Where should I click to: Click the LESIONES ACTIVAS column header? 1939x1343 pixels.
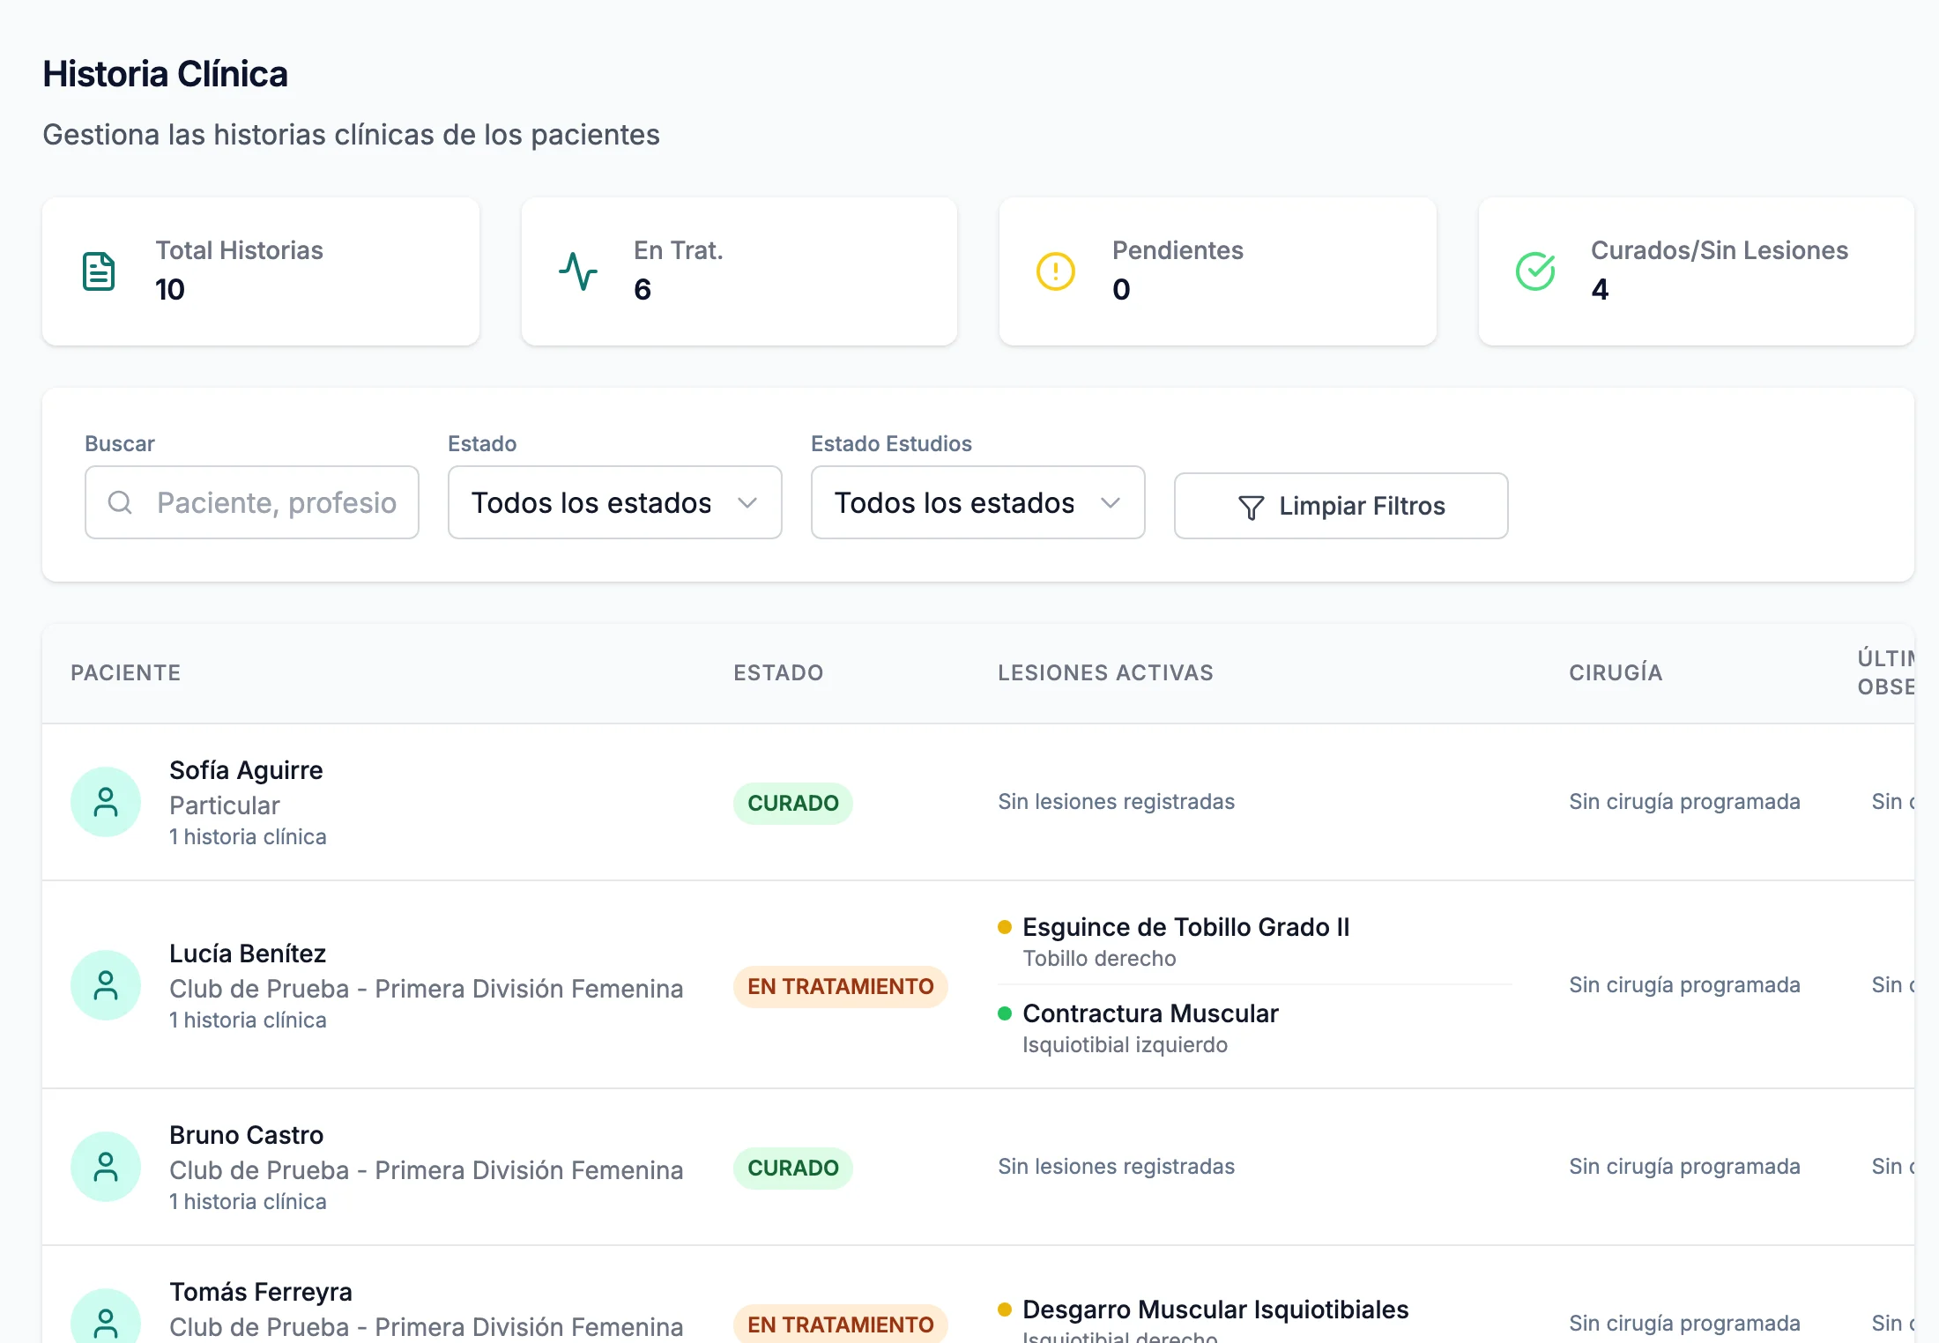pos(1105,672)
